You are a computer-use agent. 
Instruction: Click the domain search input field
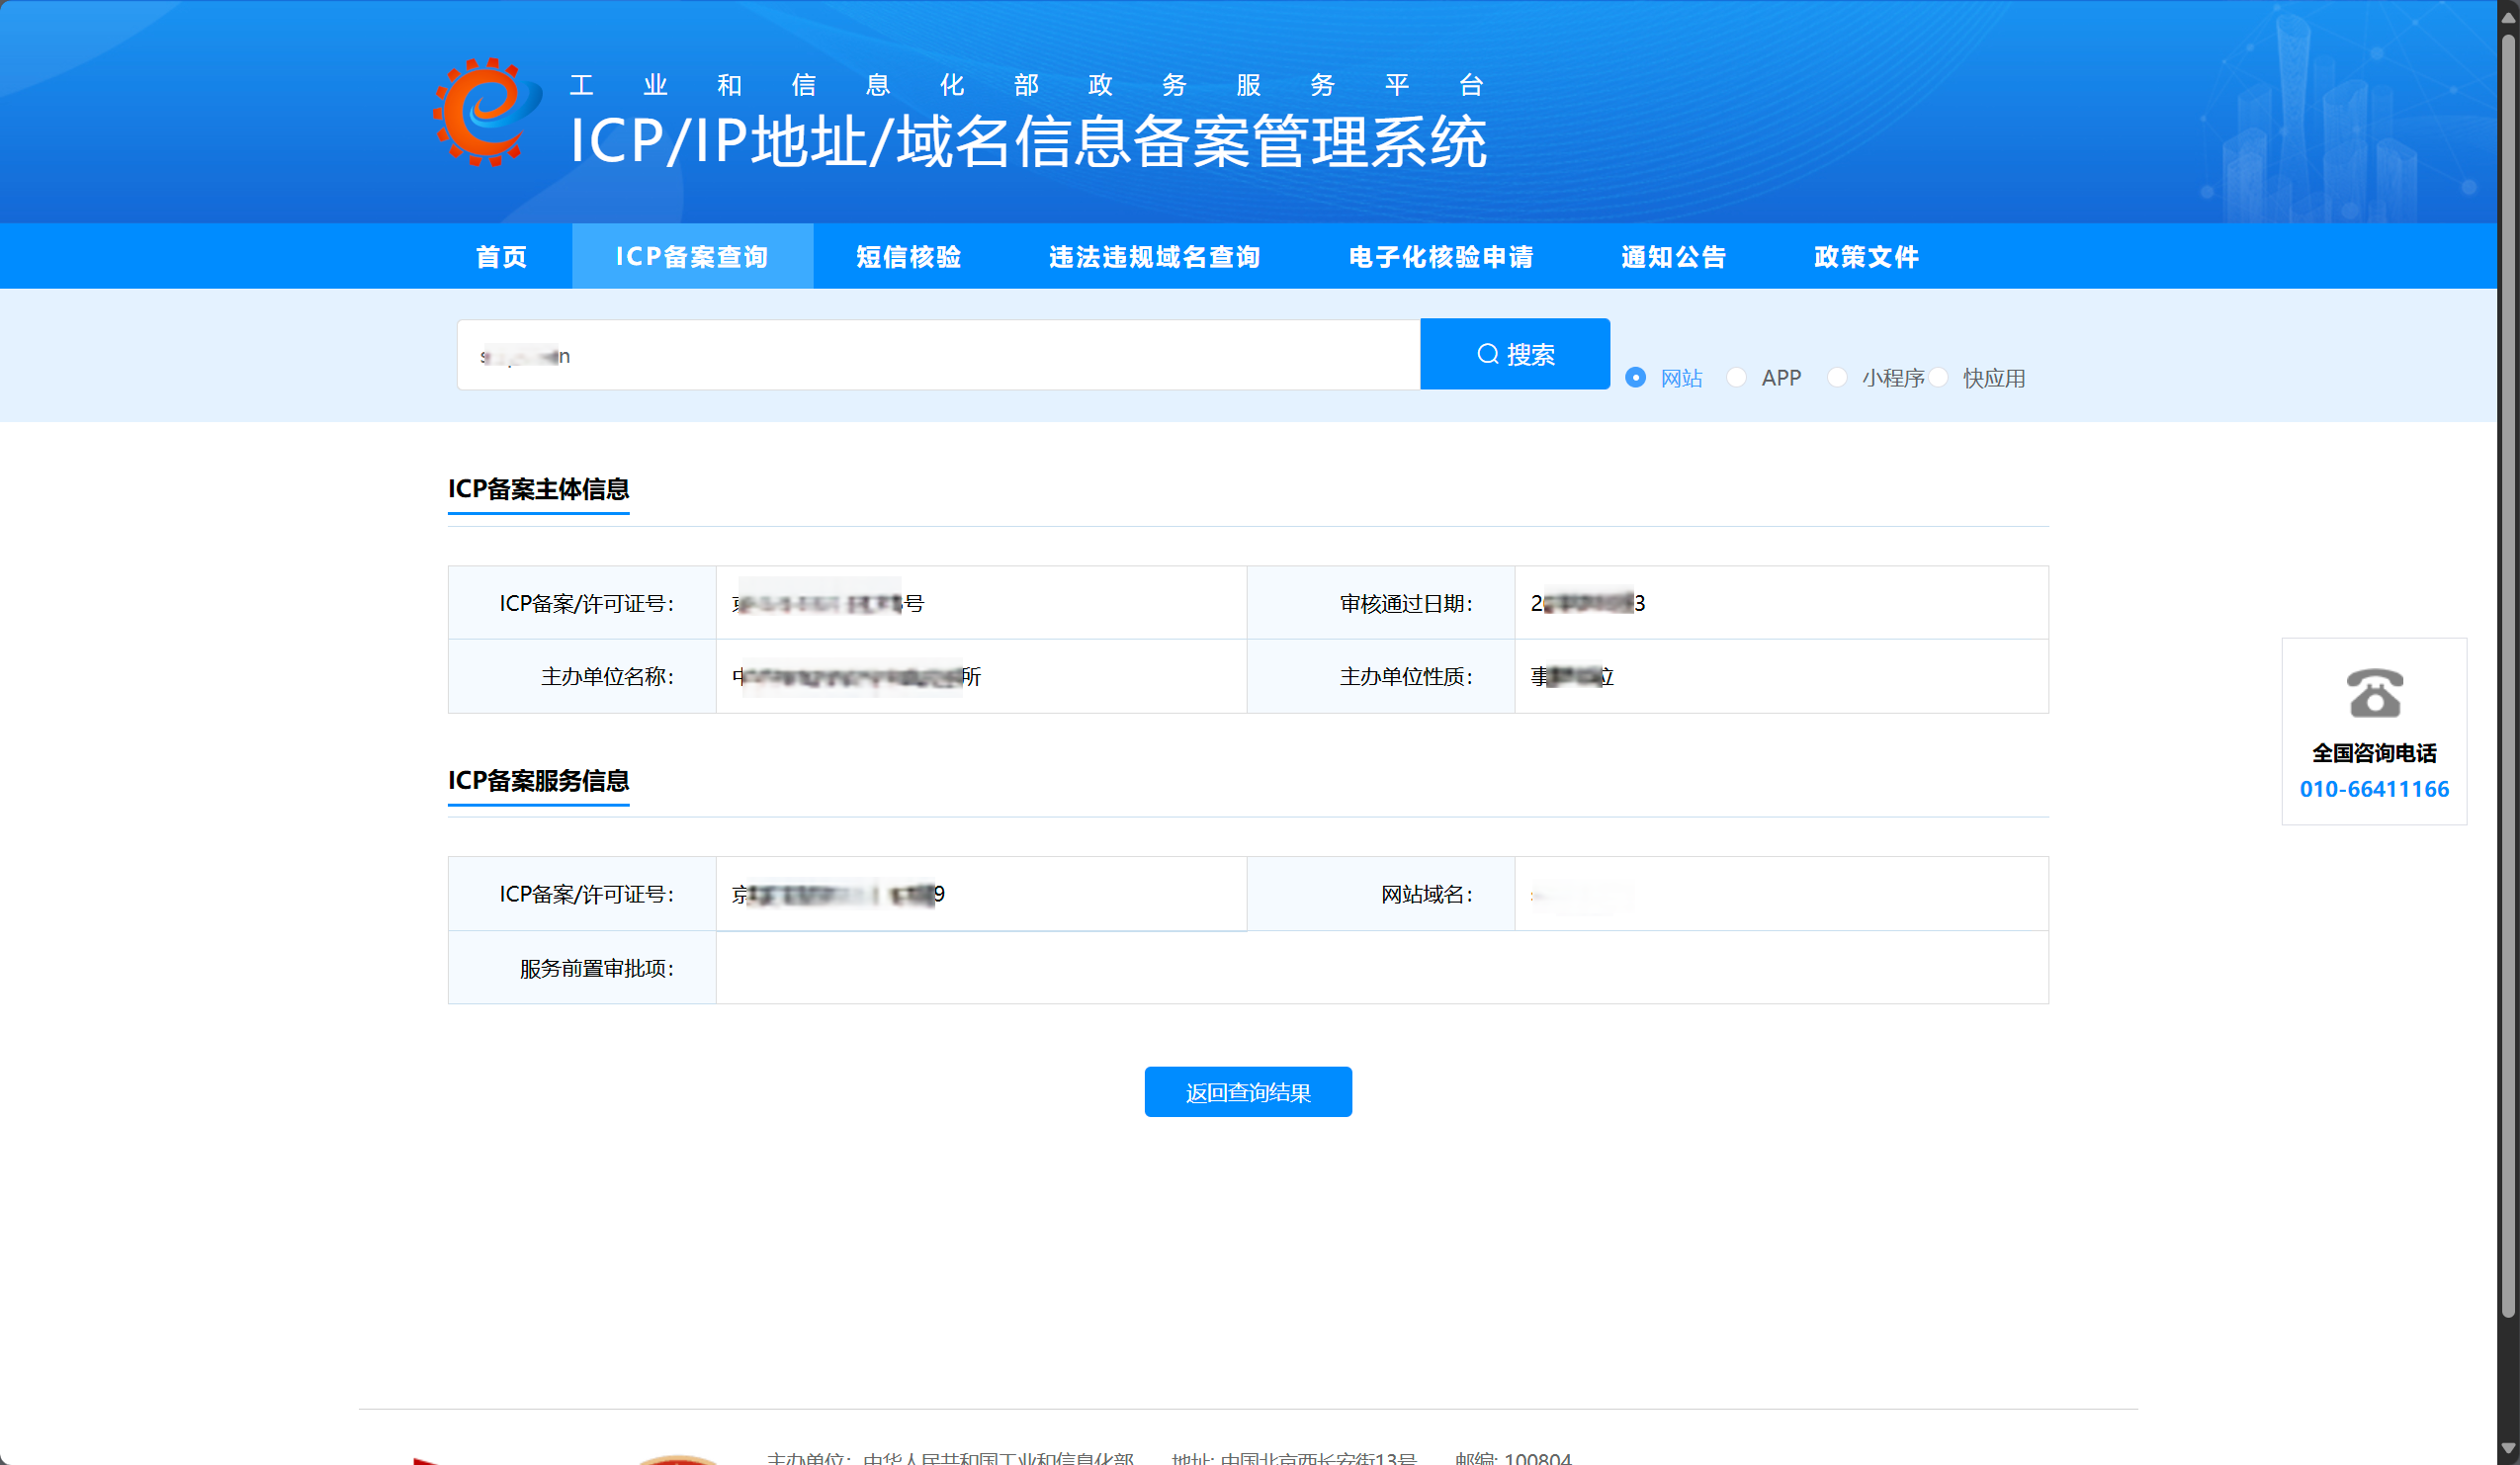[x=938, y=355]
